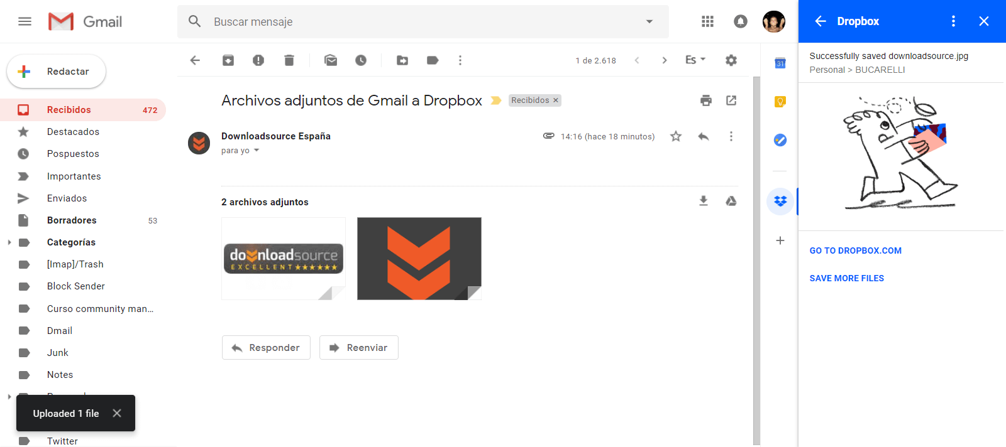The height and width of the screenshot is (447, 1006).
Task: Run search with the magnifier icon
Action: (x=195, y=21)
